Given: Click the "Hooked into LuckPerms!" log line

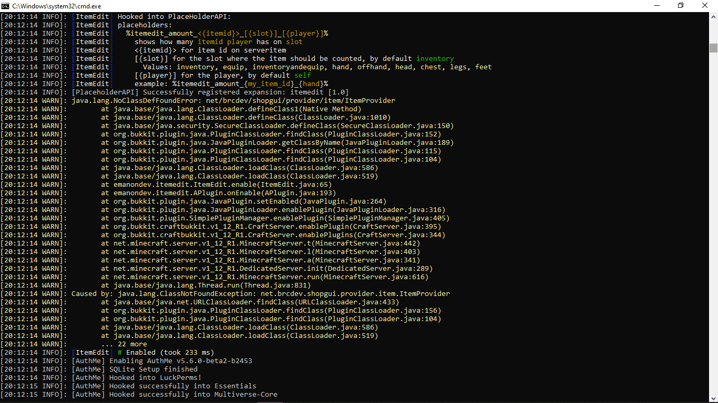Looking at the screenshot, I should coord(155,377).
